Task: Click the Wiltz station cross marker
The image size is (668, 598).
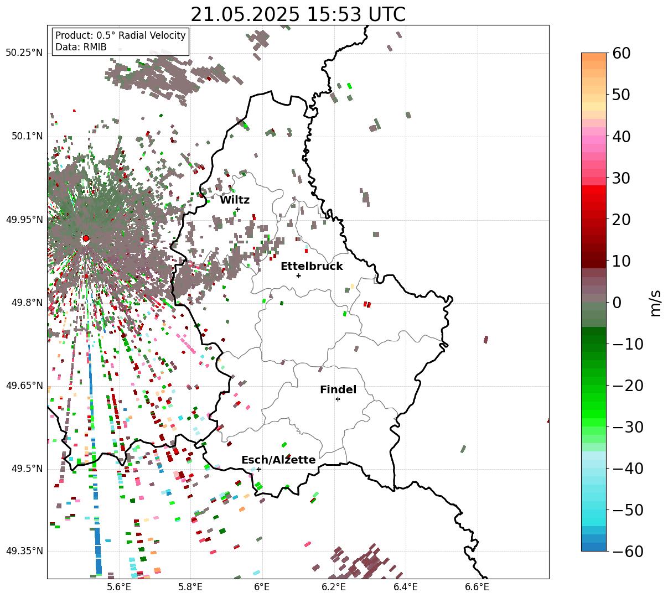Action: pyautogui.click(x=237, y=209)
